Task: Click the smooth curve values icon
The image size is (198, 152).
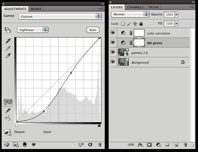Action: click(x=8, y=118)
